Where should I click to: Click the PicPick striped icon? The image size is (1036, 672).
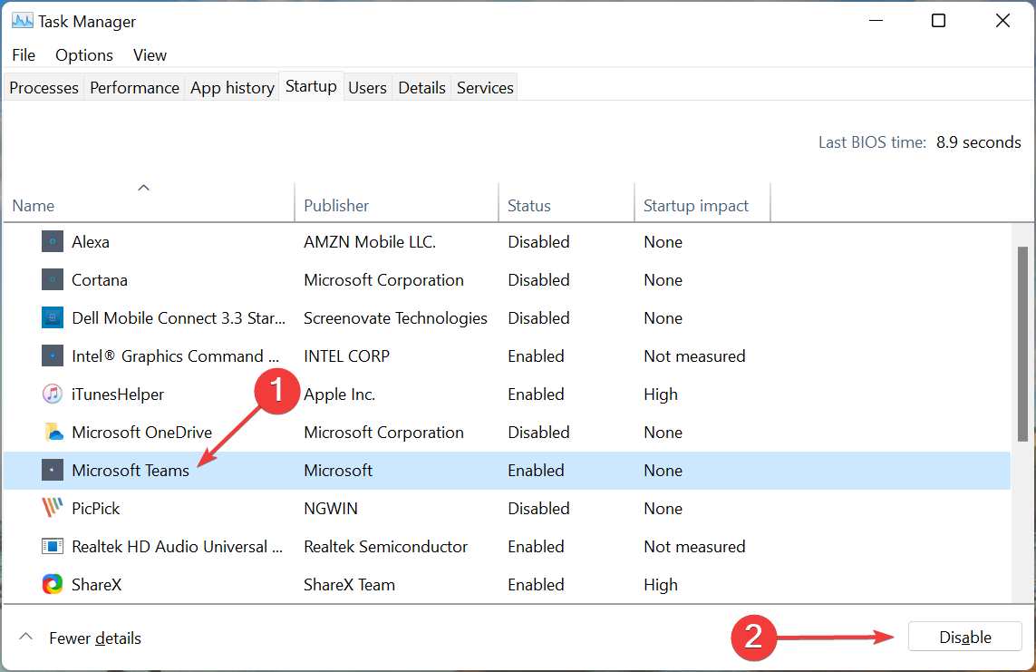pos(53,508)
